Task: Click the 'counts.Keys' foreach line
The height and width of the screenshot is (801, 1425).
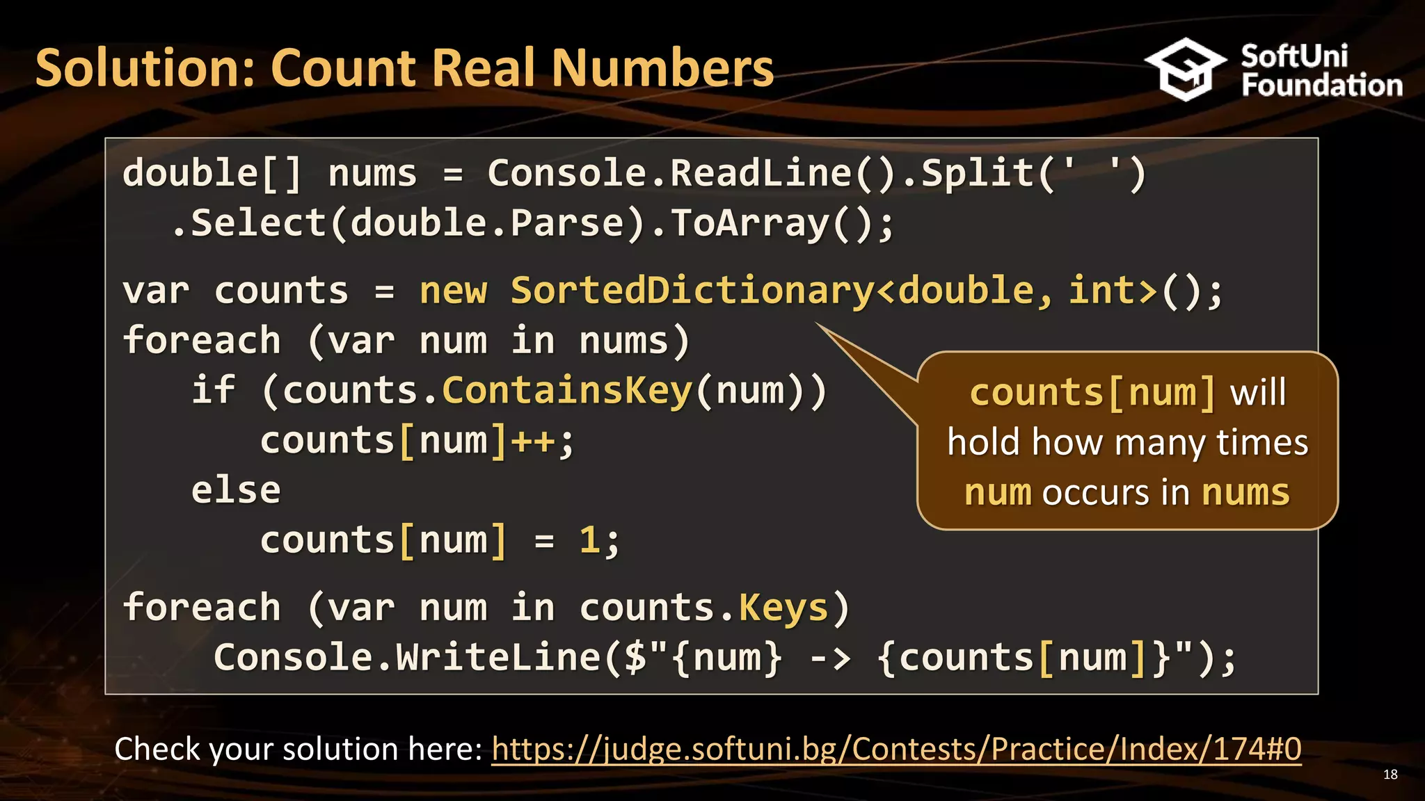Action: click(486, 608)
